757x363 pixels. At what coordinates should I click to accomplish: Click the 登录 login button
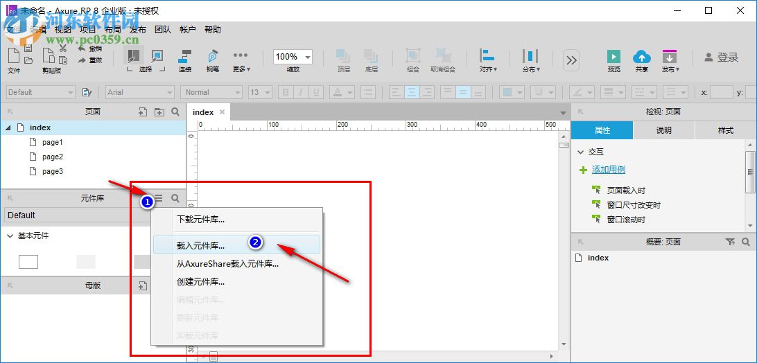[721, 57]
